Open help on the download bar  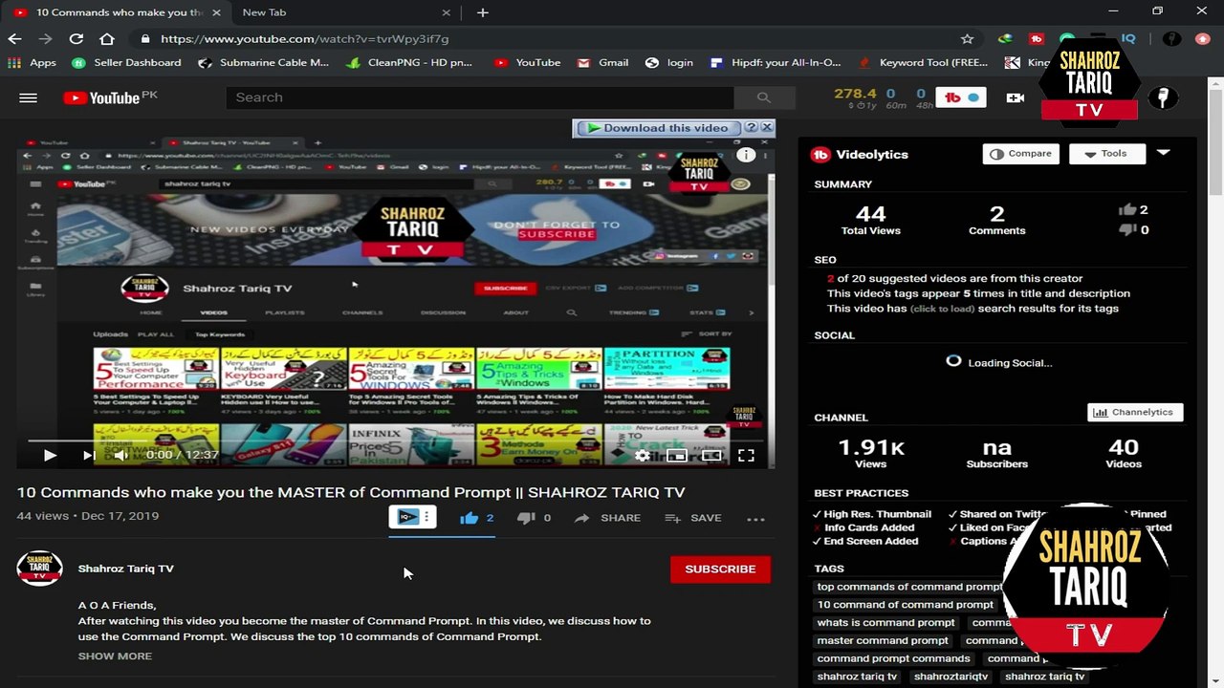(x=752, y=127)
